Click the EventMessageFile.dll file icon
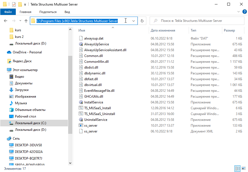 tap(81, 91)
